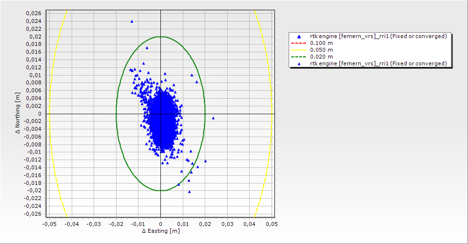This screenshot has width=468, height=244.
Task: Click the plot origin where axes cross
Action: (x=160, y=114)
